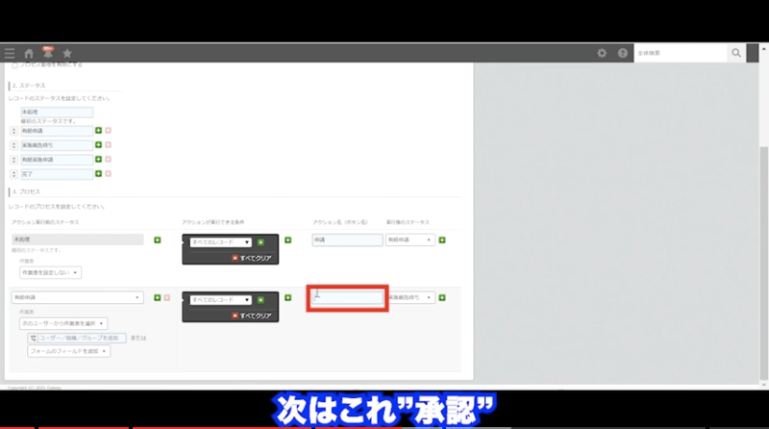This screenshot has height=429, width=769.
Task: Expand the 有給申請 status dropdown in process row
Action: [x=77, y=298]
